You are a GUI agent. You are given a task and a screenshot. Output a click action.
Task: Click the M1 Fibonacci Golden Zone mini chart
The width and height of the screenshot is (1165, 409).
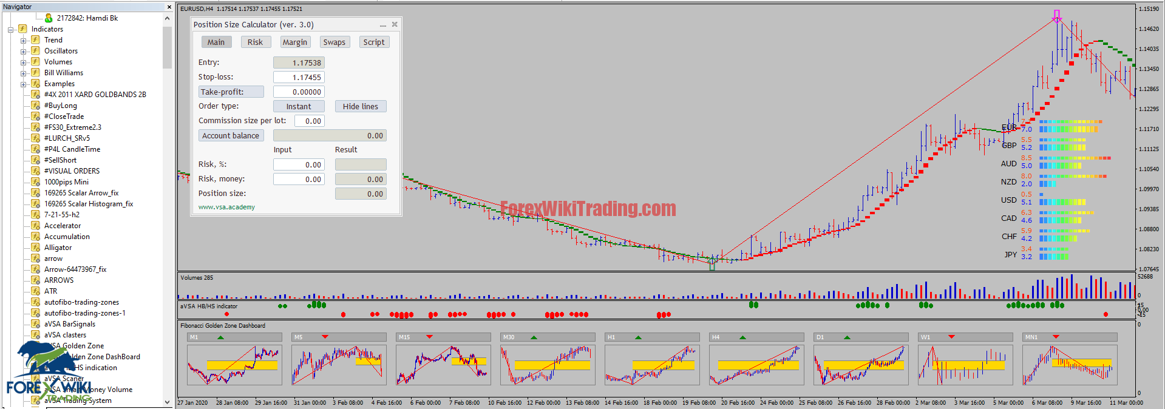pos(234,365)
